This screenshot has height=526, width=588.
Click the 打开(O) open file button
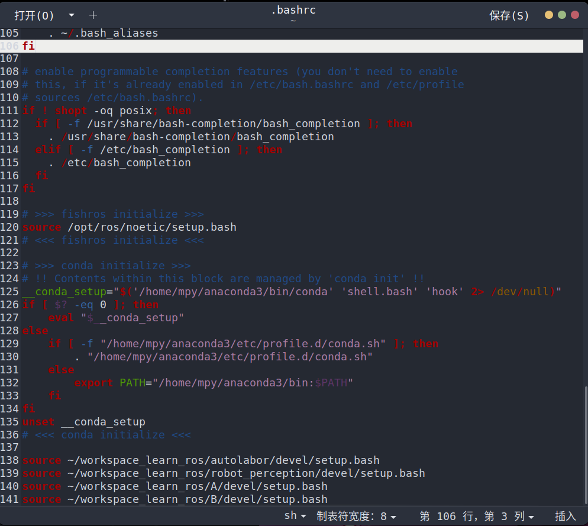coord(34,15)
